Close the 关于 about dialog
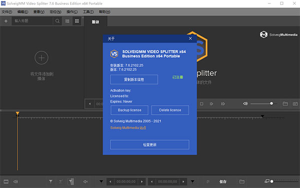The height and width of the screenshot is (188, 300). [x=190, y=38]
